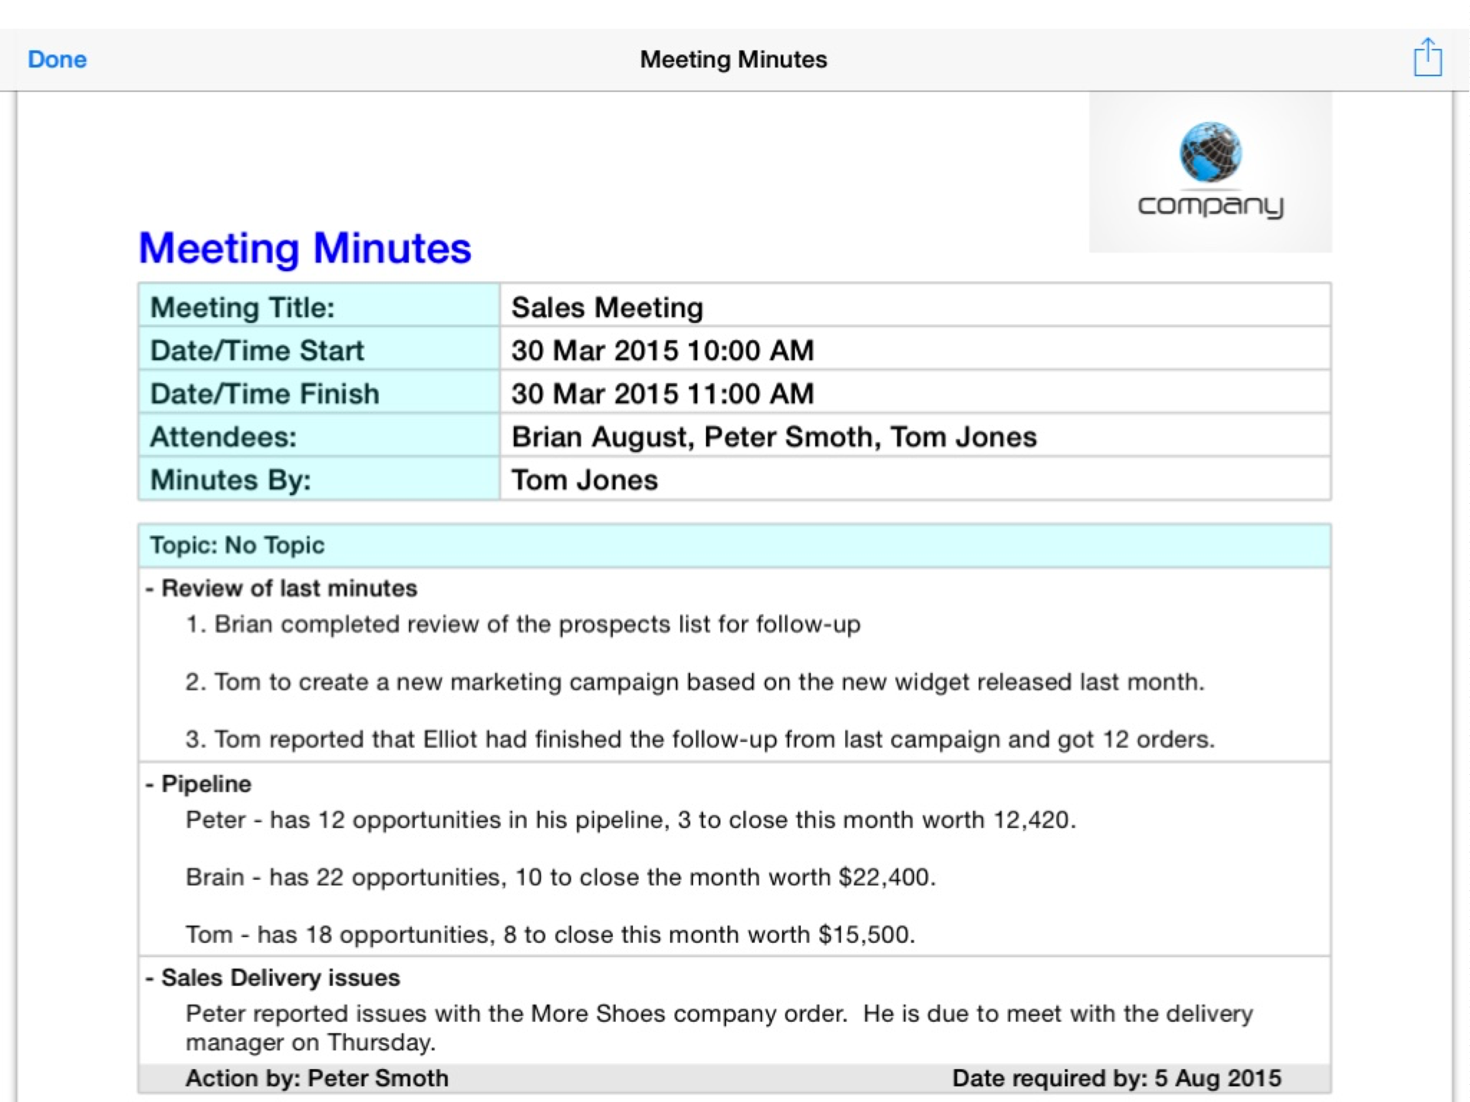Select line "1. Brian completed review of the prospects list"
Image resolution: width=1470 pixels, height=1102 pixels.
tap(523, 624)
